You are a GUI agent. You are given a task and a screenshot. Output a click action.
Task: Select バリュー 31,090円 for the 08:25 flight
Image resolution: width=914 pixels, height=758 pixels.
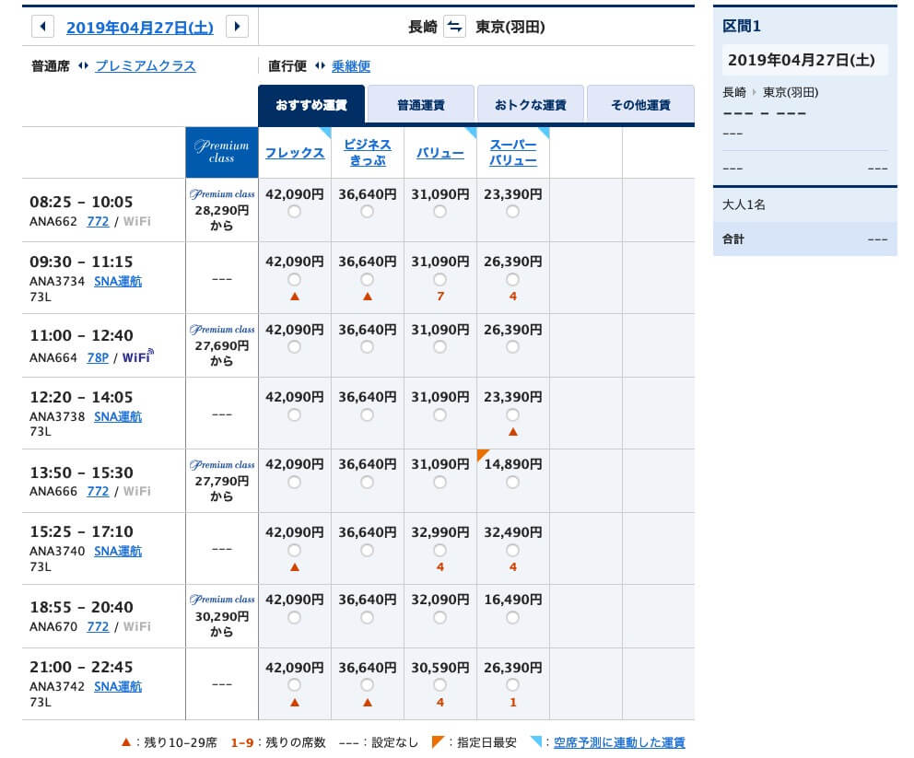(440, 212)
